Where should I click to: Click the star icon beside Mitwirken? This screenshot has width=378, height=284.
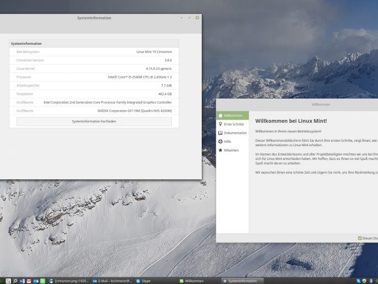(x=220, y=150)
